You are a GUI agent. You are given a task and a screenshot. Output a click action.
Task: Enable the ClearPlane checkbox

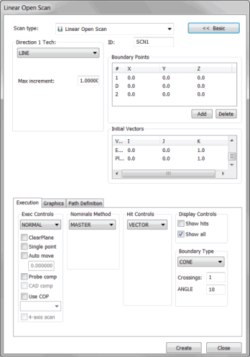24,238
